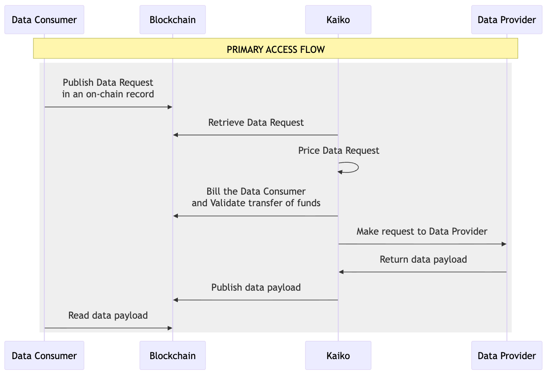Click arrowhead of Return data payload arrow
The height and width of the screenshot is (376, 547).
point(342,272)
